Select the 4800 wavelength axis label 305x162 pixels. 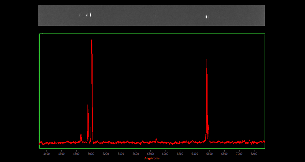click(x=76, y=154)
